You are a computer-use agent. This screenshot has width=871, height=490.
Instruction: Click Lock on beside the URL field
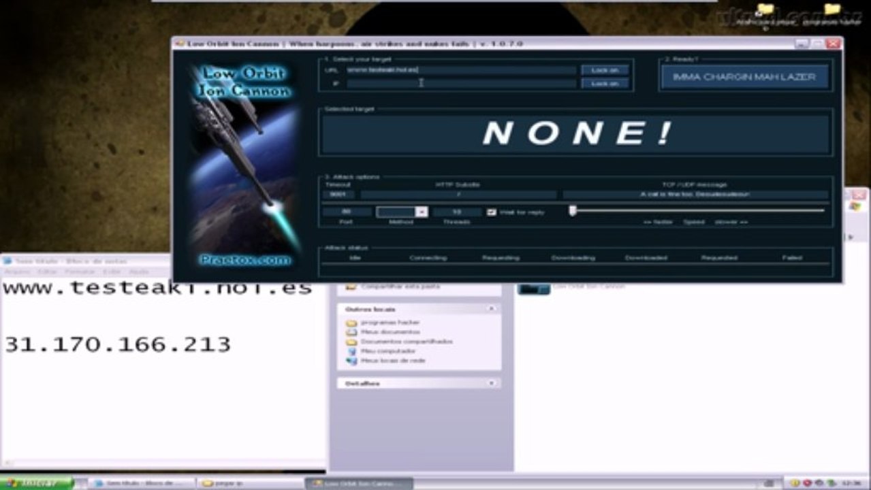pyautogui.click(x=605, y=69)
